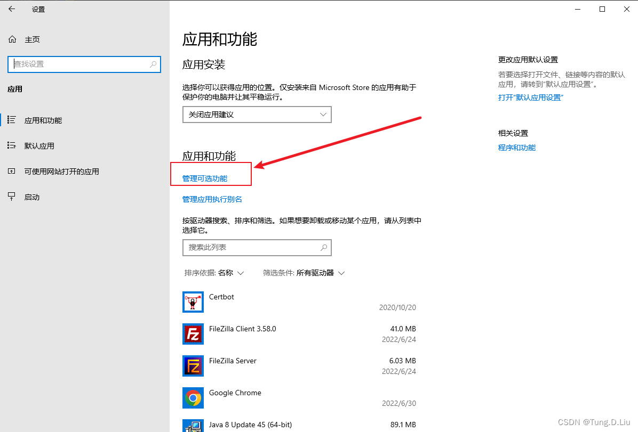This screenshot has width=638, height=432.
Task: Click the FileZilla Server app icon
Action: pyautogui.click(x=193, y=366)
